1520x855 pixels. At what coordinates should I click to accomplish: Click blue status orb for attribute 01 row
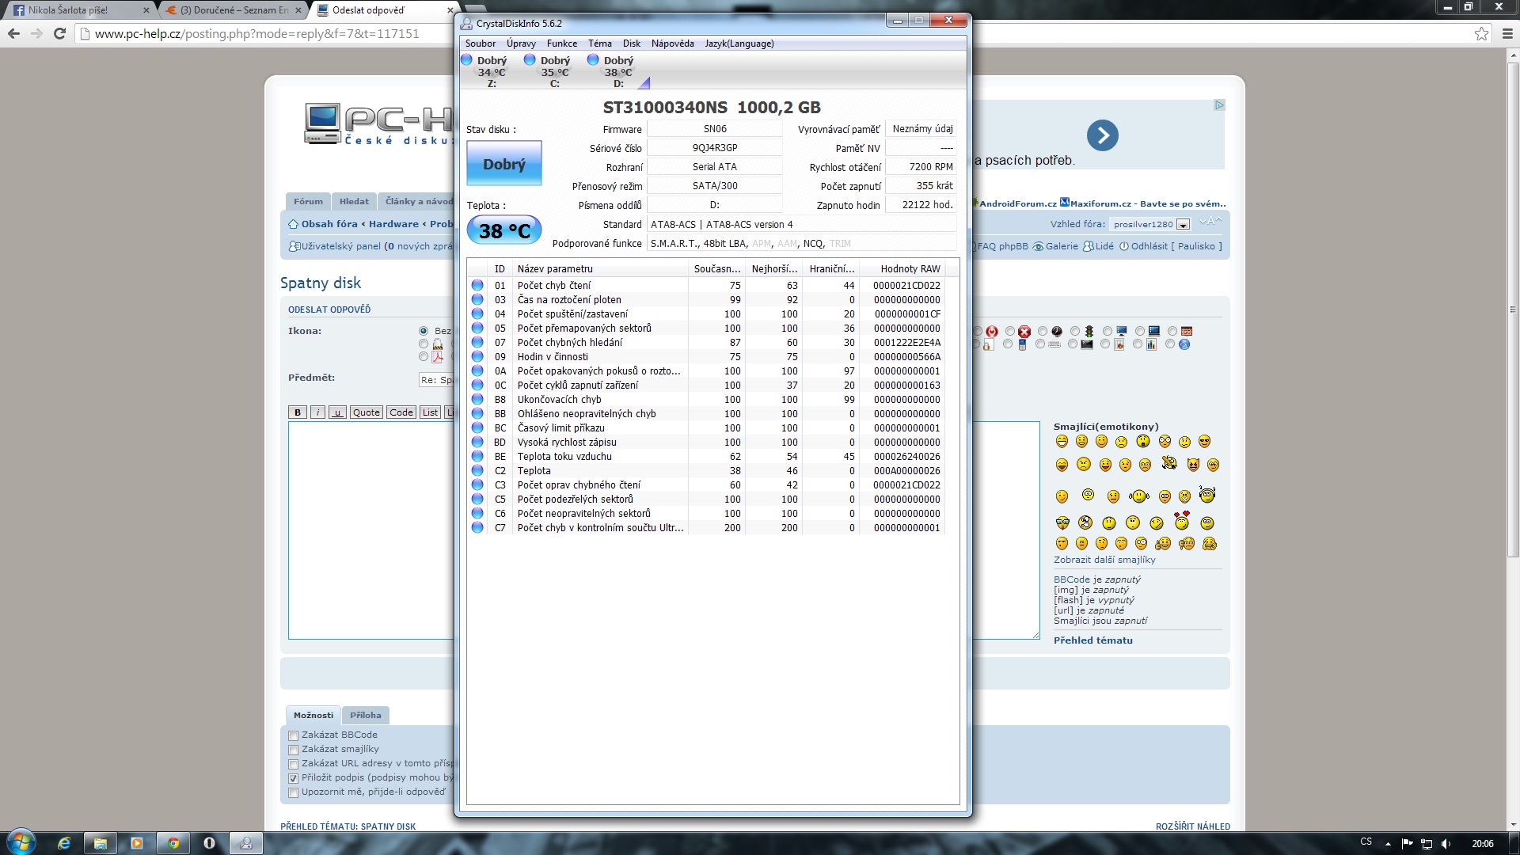click(x=477, y=285)
